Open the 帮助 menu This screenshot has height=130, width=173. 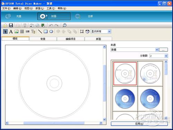pos(62,8)
